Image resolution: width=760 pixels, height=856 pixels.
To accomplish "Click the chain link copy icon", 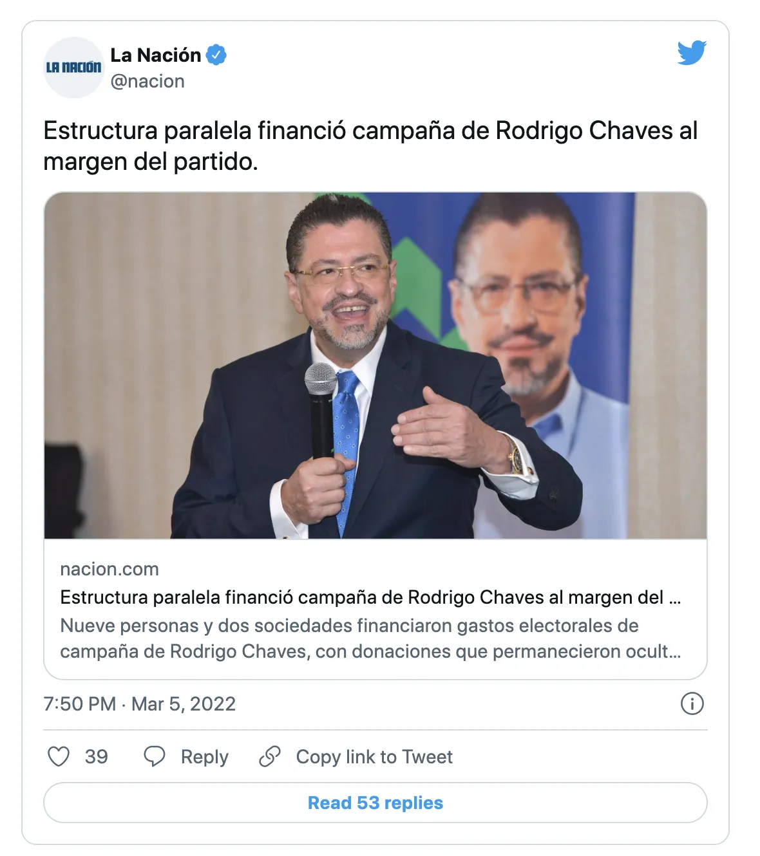I will click(x=270, y=756).
